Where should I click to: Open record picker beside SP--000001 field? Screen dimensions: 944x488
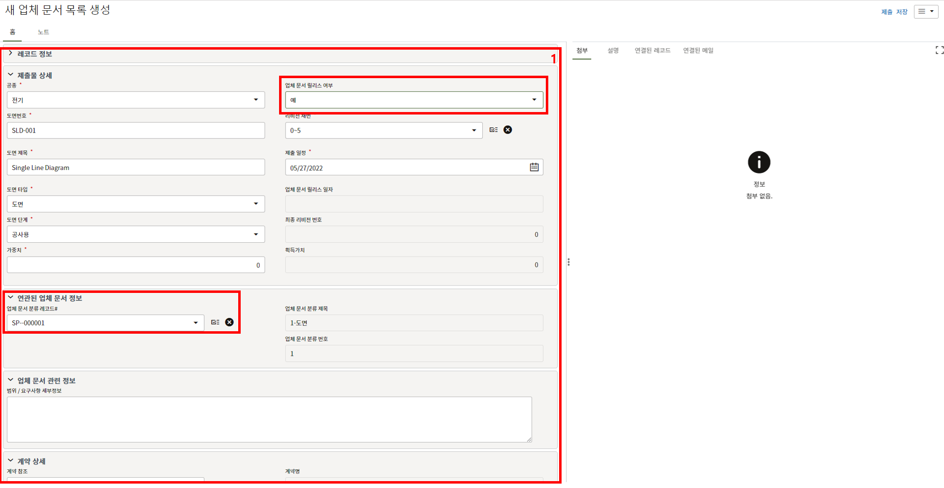tap(215, 322)
